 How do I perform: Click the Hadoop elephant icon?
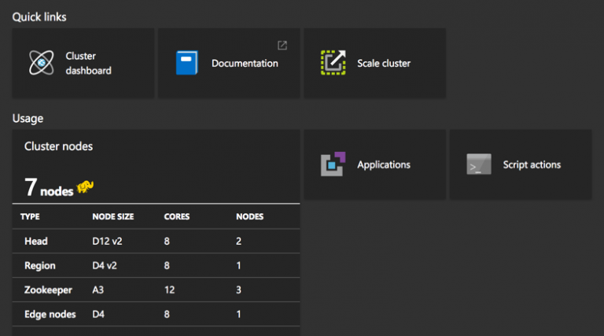[85, 187]
